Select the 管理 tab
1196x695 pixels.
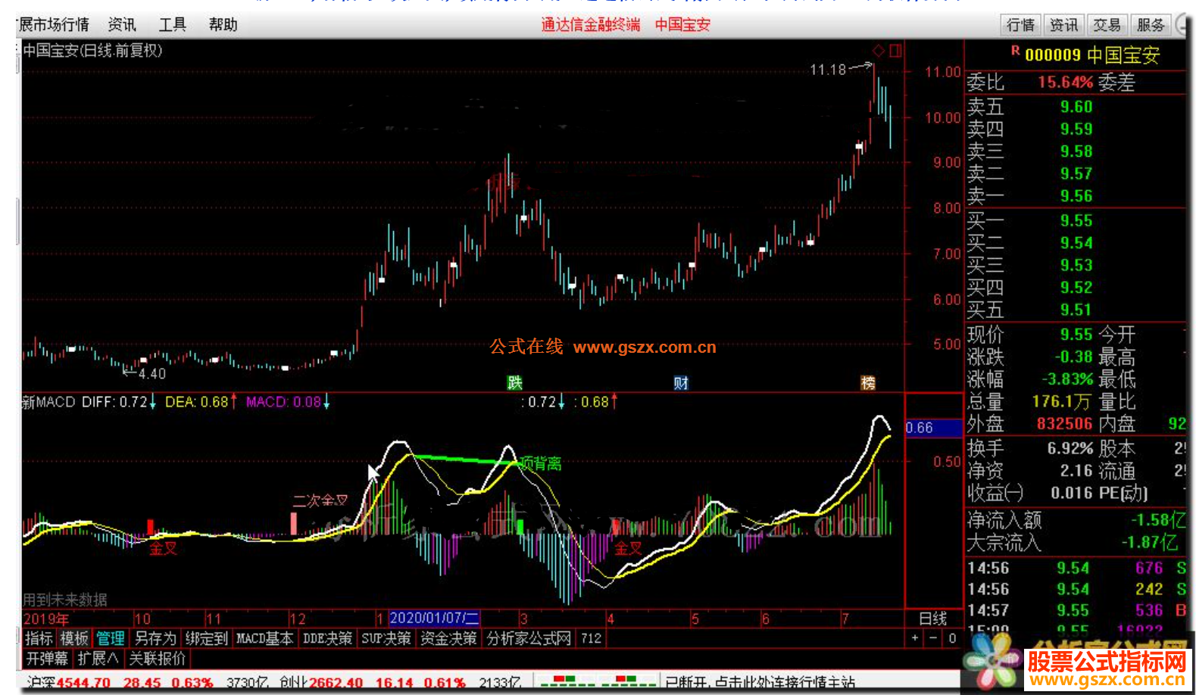tap(110, 638)
